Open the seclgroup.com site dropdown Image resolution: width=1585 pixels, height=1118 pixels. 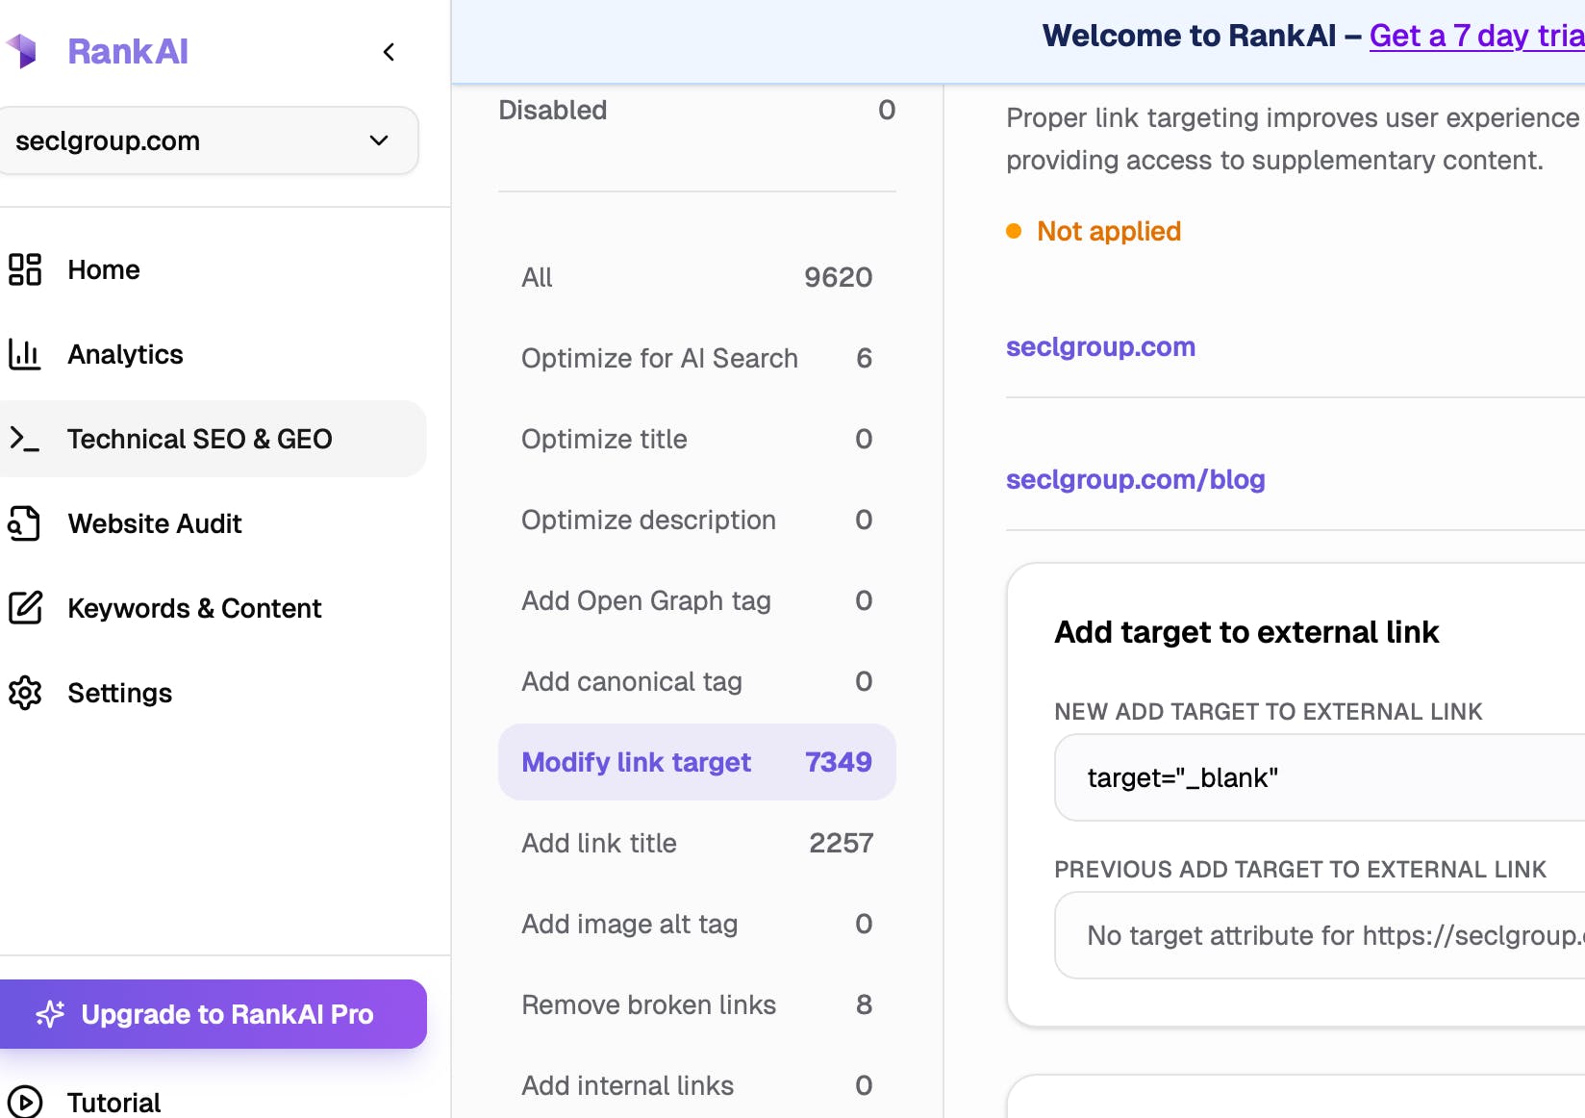point(208,140)
